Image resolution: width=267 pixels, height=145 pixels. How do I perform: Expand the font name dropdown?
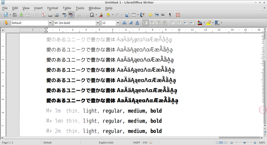click(98, 23)
